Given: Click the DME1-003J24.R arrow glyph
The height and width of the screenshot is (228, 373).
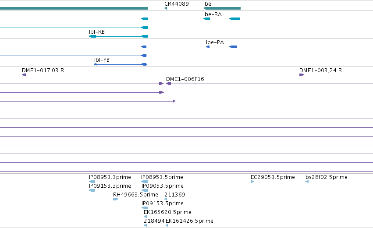Looking at the screenshot, I should click(x=302, y=75).
